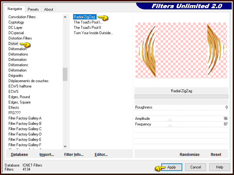This screenshot has height=175, width=234.
Task: Open the Presets tab
Action: coord(33,9)
